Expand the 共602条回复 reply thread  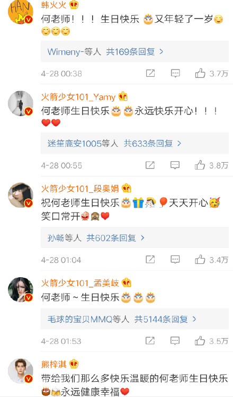[115, 238]
